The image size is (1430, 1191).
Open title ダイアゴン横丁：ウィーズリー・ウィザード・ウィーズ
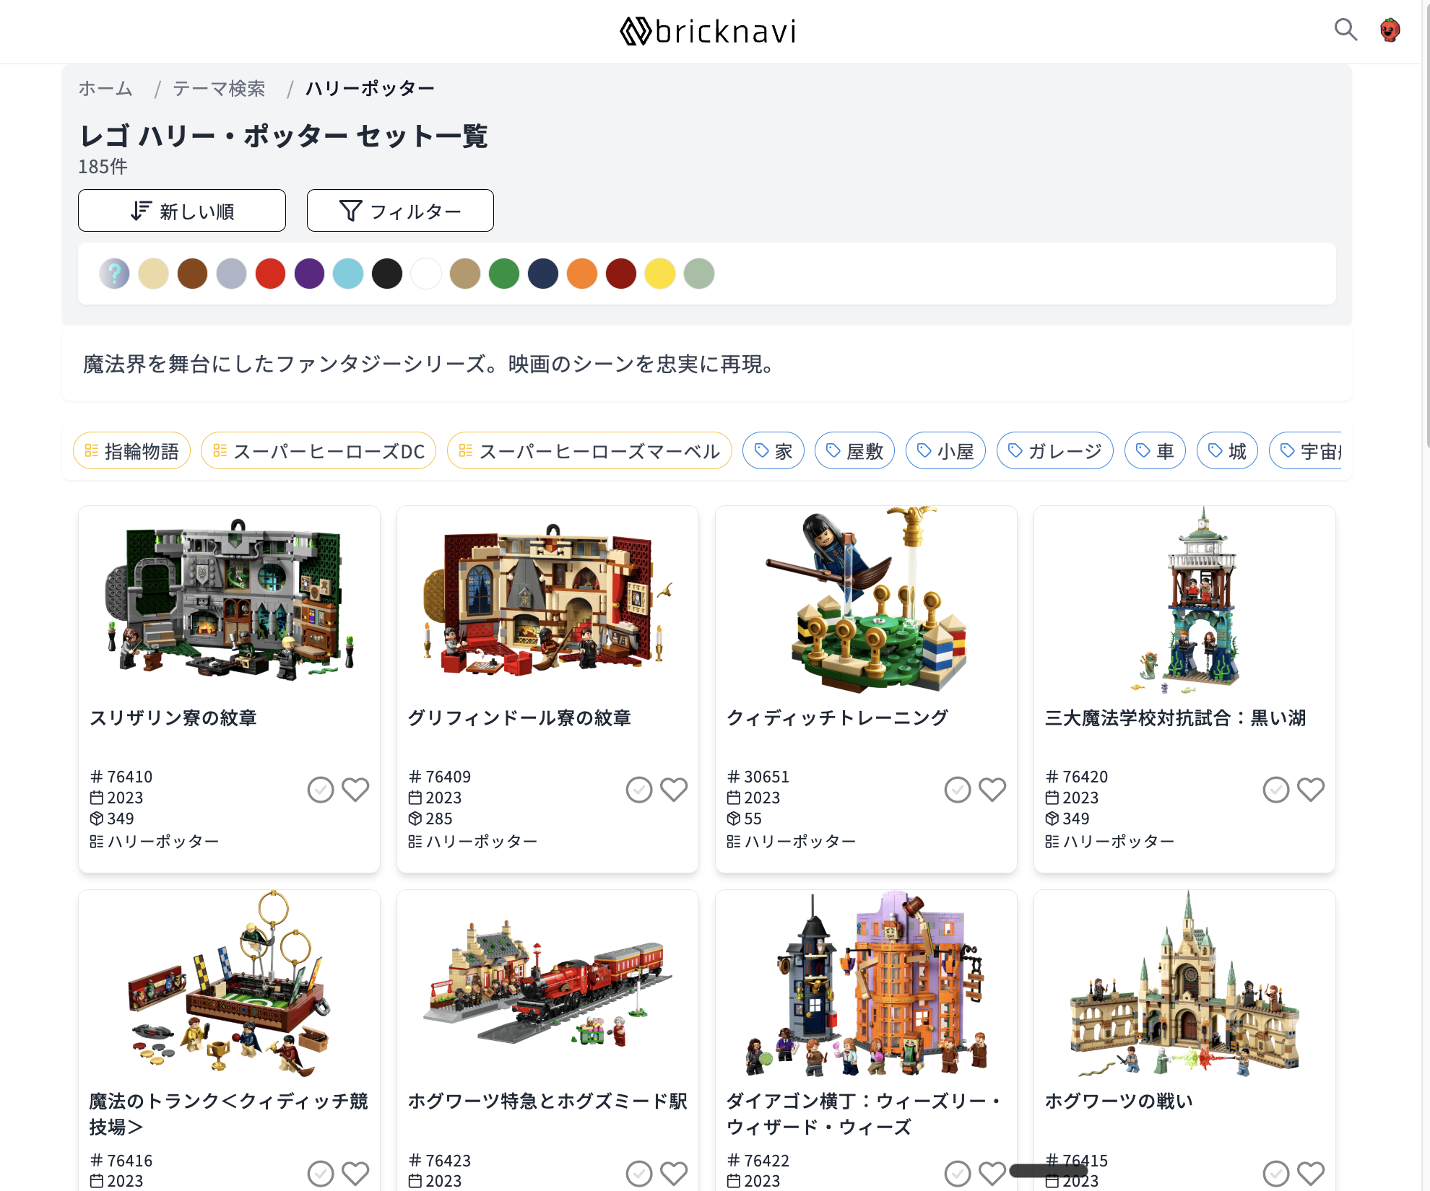(x=864, y=1114)
